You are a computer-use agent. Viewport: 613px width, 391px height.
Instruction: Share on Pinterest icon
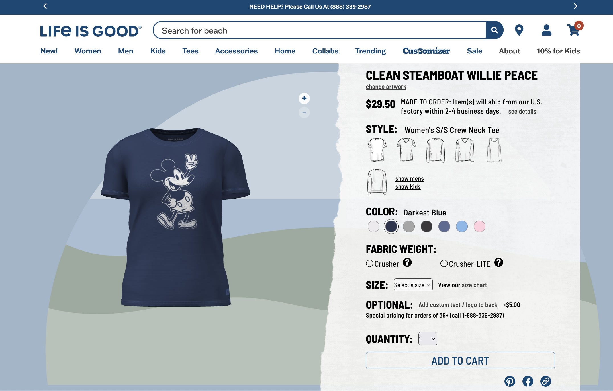510,381
